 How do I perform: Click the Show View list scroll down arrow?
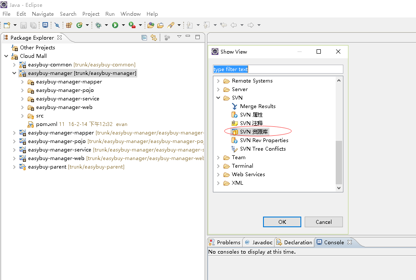pyautogui.click(x=339, y=188)
